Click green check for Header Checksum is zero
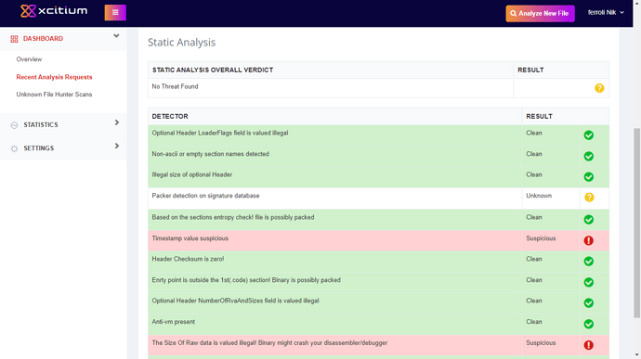 (x=589, y=262)
